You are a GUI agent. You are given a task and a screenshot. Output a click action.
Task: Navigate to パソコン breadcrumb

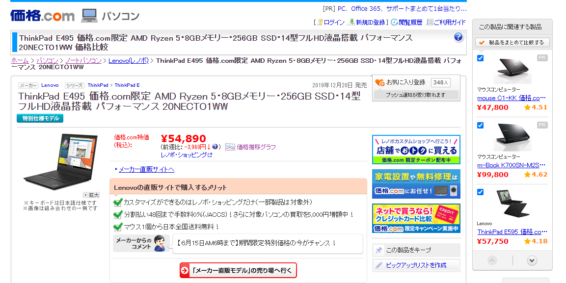pyautogui.click(x=47, y=60)
